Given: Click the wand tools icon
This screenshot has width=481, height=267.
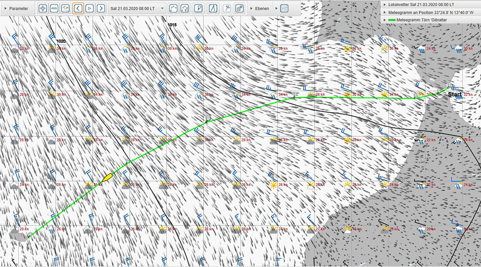Looking at the screenshot, I should (x=227, y=8).
